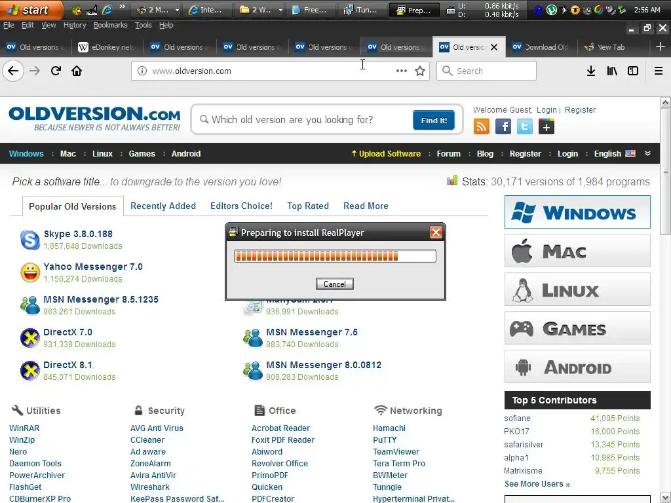The height and width of the screenshot is (503, 671).
Task: Click the MSN Messenger 7.5 icon
Action: (x=253, y=338)
